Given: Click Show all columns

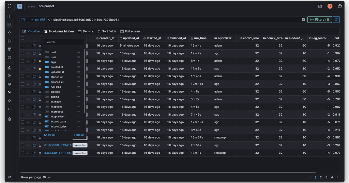Looking at the screenshot, I should coord(49,135).
